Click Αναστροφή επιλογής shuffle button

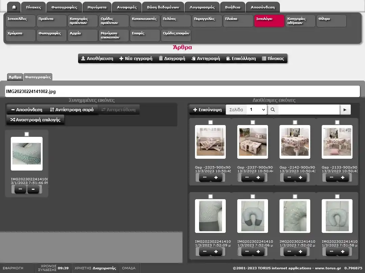35,120
